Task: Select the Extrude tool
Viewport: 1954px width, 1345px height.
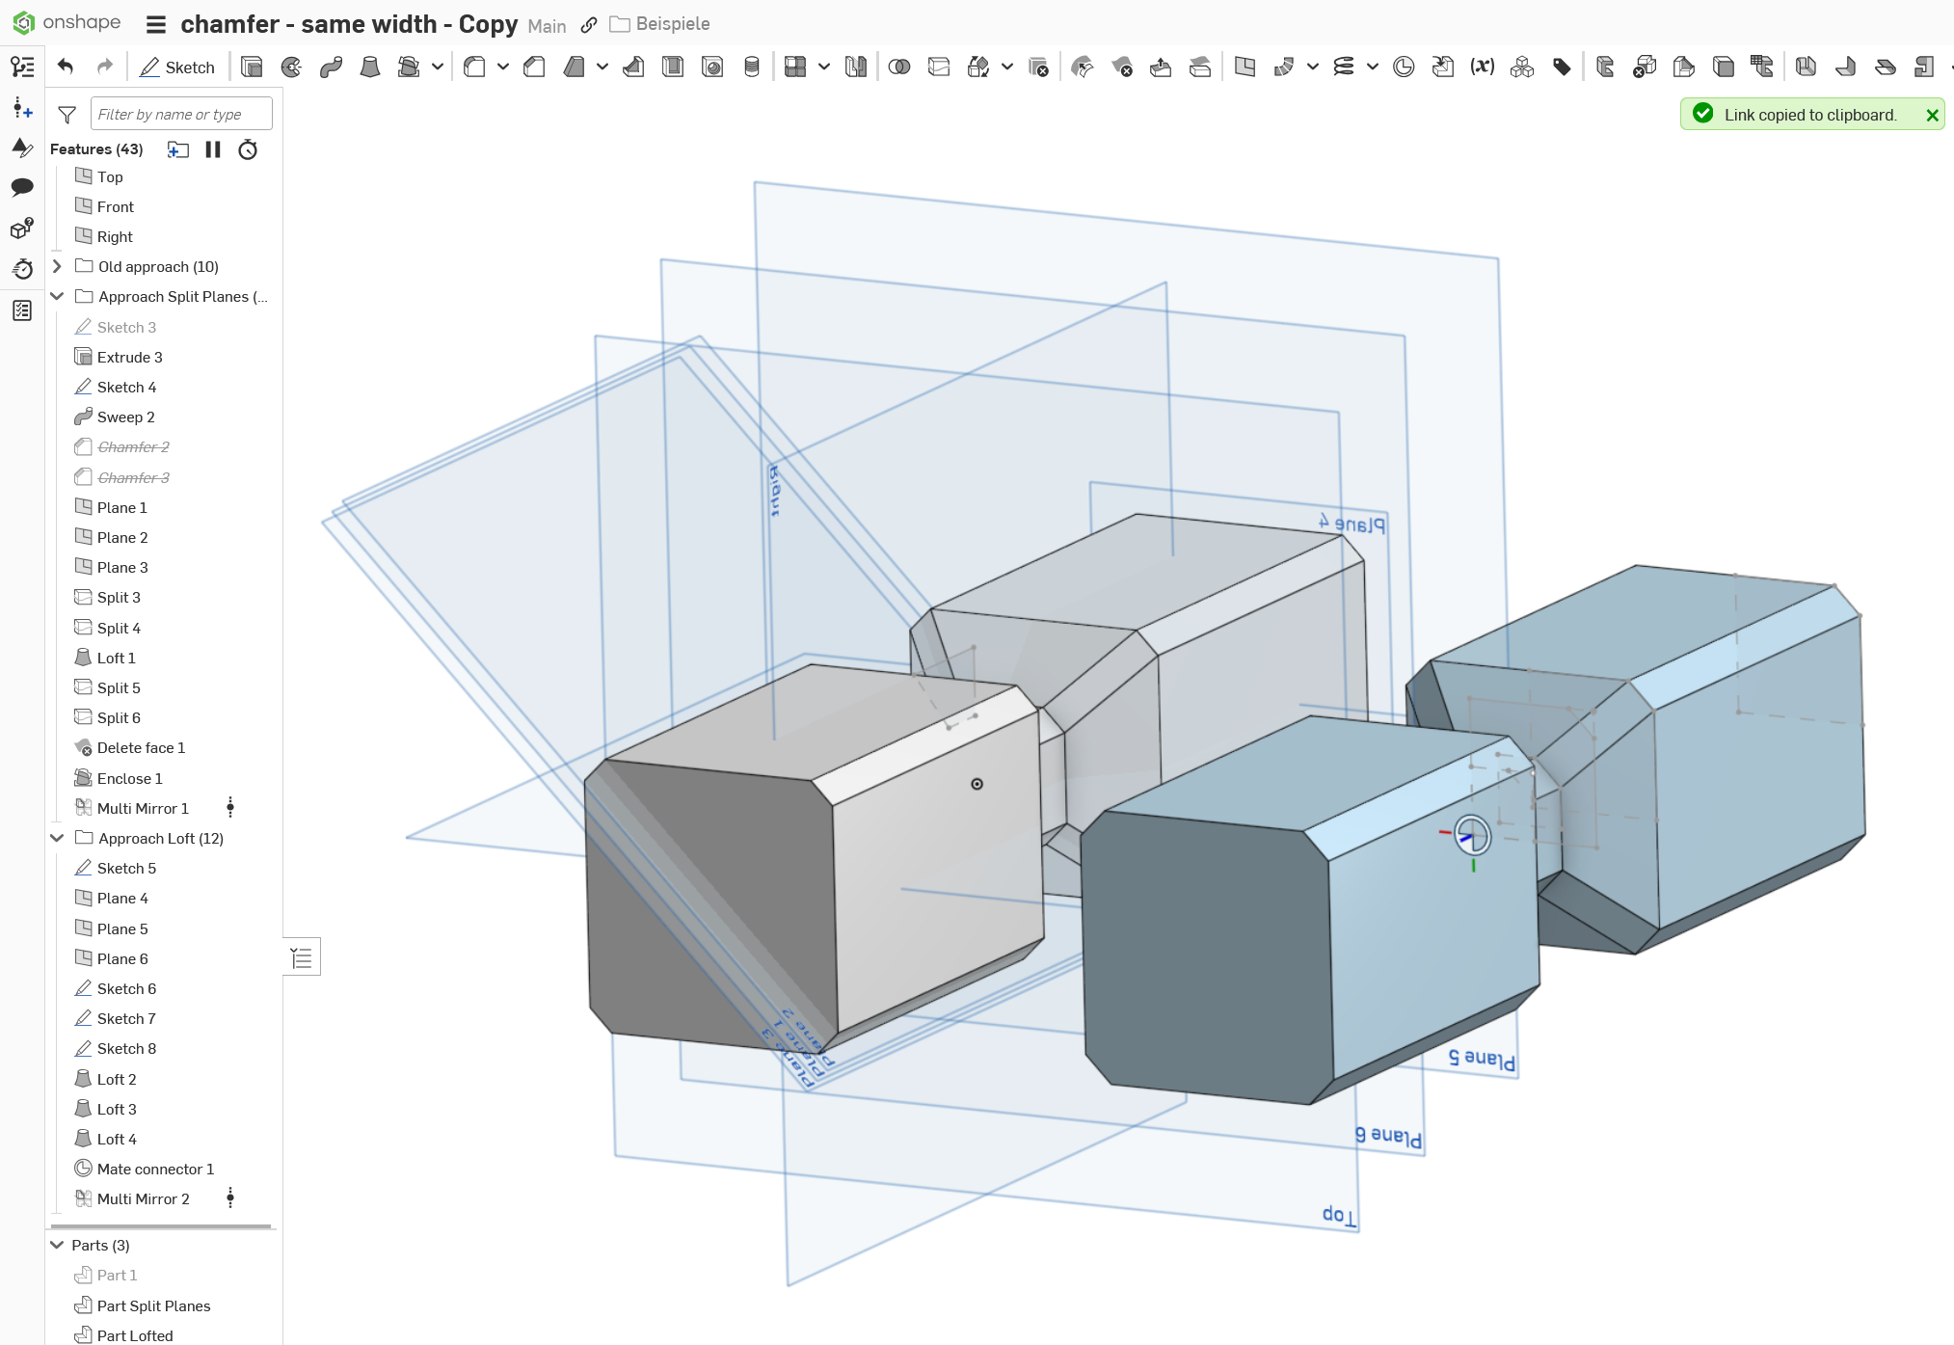Action: (252, 67)
